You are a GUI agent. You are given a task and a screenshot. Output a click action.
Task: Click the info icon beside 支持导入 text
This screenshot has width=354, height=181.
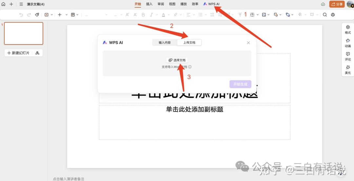[x=190, y=67]
